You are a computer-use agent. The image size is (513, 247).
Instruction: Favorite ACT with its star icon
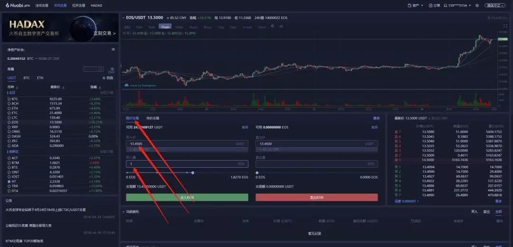(x=9, y=158)
